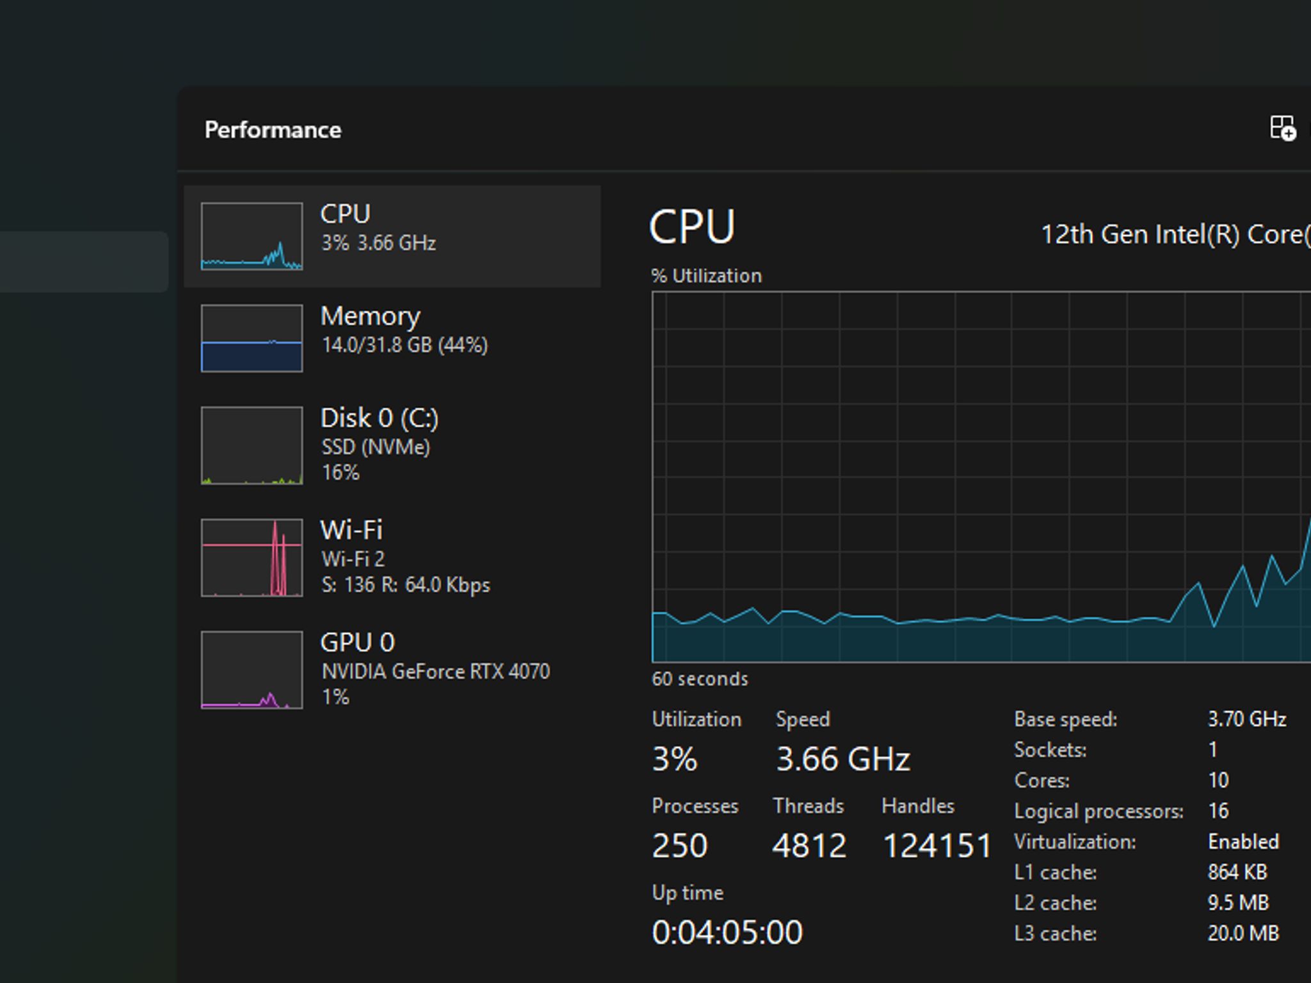Click the 60 seconds graph label
Image resolution: width=1311 pixels, height=983 pixels.
tap(700, 679)
